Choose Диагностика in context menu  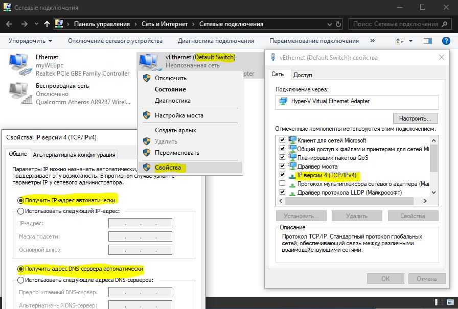click(x=190, y=101)
